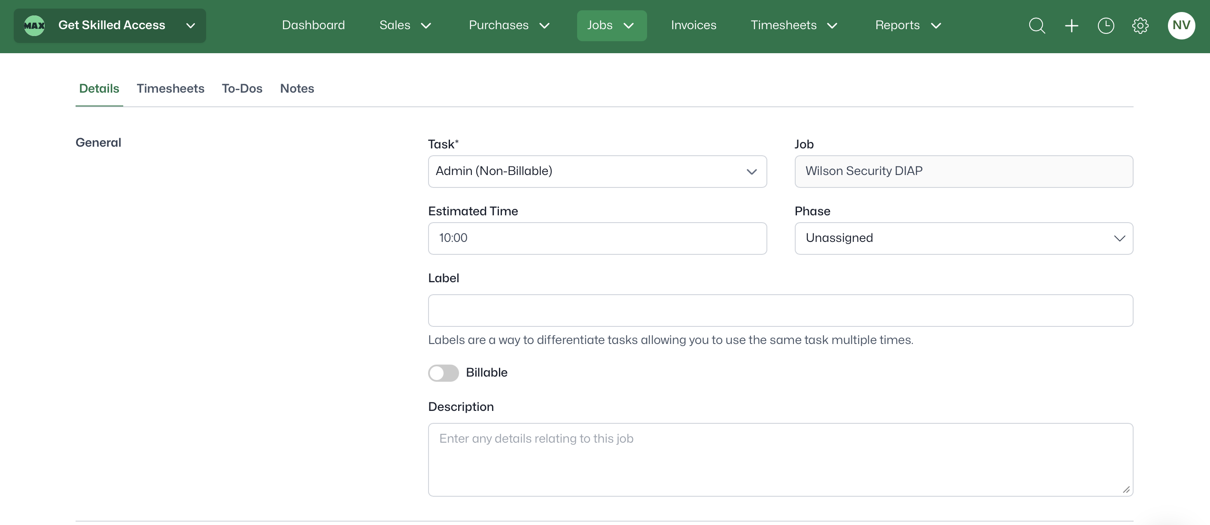Viewport: 1210px width, 525px height.
Task: Click the MAX company logo icon
Action: 34,25
